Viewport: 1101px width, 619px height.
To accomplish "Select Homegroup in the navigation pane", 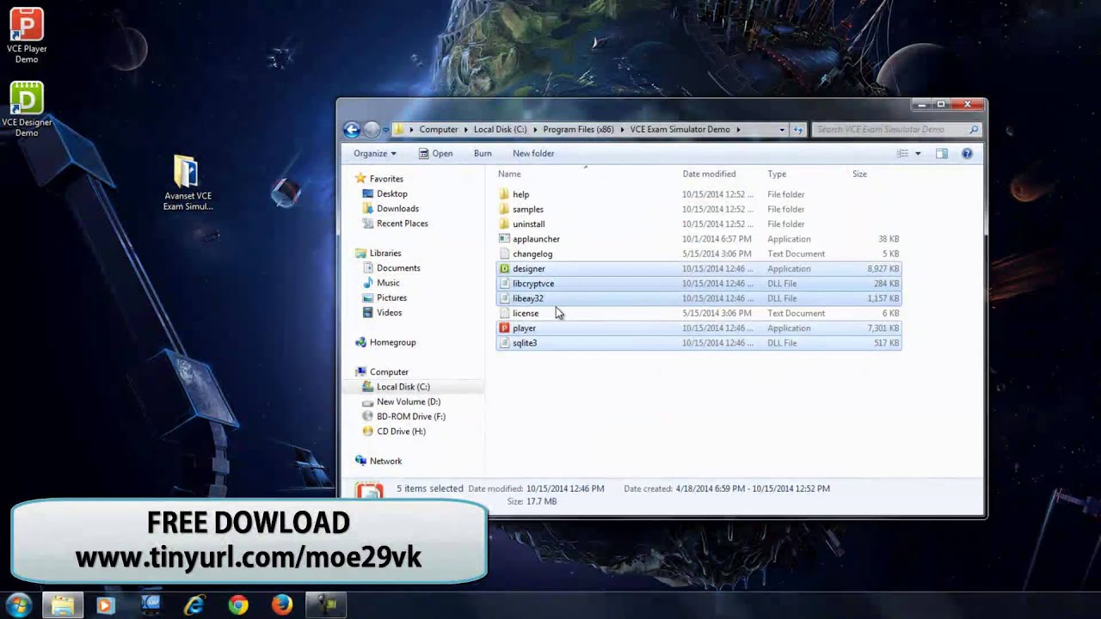I will (x=392, y=342).
